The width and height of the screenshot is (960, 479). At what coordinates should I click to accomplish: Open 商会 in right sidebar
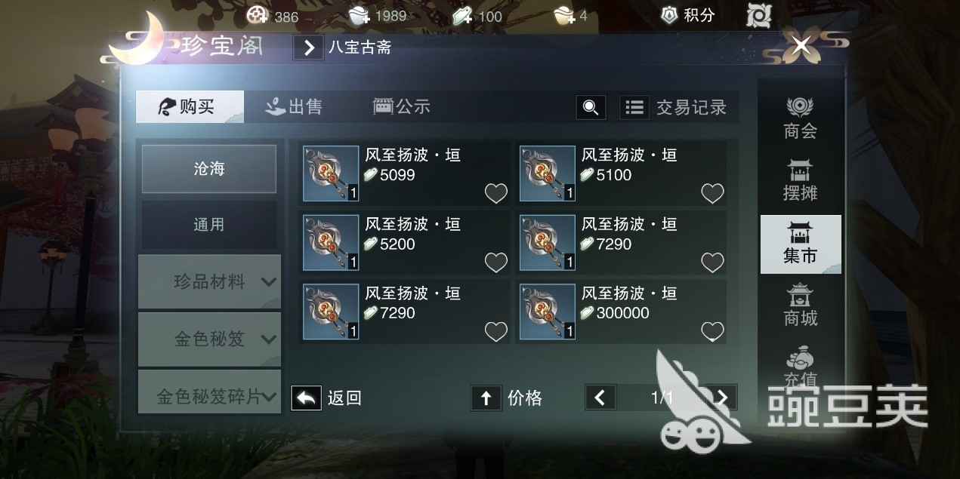click(800, 118)
